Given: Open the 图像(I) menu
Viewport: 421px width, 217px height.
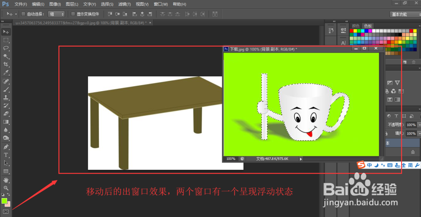Looking at the screenshot, I should pos(55,4).
